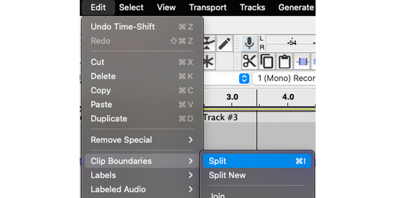Image resolution: width=396 pixels, height=198 pixels.
Task: Expand the Labeled Audio submenu
Action: pyautogui.click(x=142, y=190)
